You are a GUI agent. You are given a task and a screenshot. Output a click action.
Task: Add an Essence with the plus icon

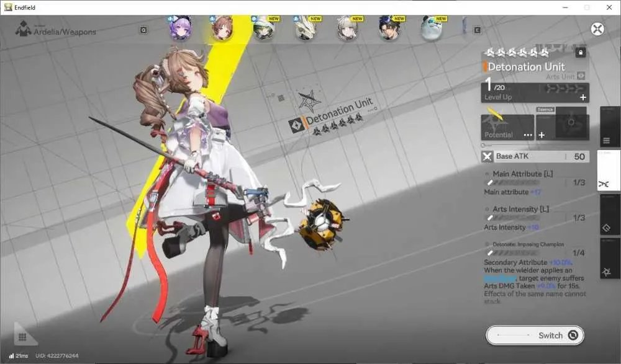(542, 135)
